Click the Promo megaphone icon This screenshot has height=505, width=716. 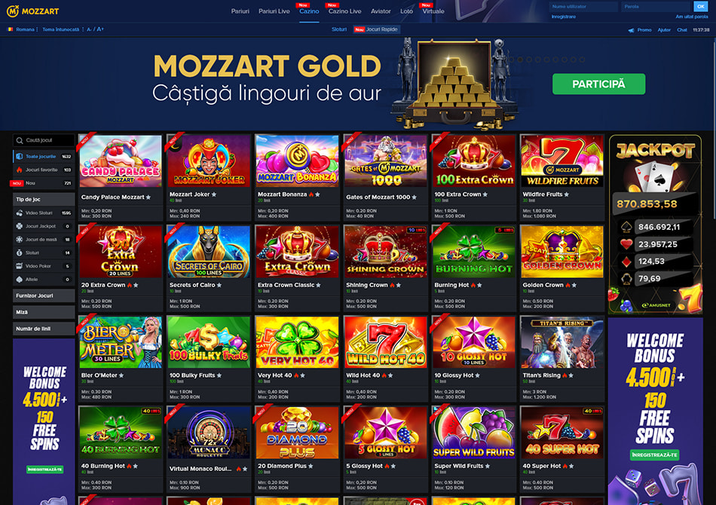(x=631, y=30)
